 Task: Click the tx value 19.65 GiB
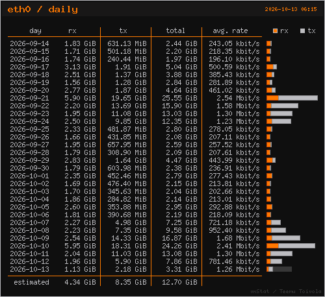(x=129, y=98)
